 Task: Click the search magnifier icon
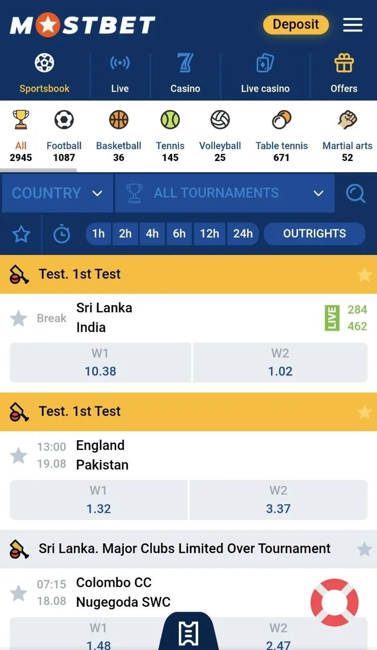[x=355, y=193]
